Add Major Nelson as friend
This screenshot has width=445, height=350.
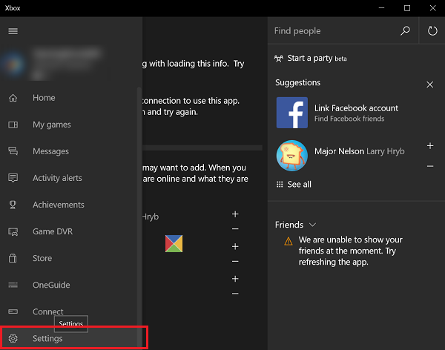click(x=430, y=146)
